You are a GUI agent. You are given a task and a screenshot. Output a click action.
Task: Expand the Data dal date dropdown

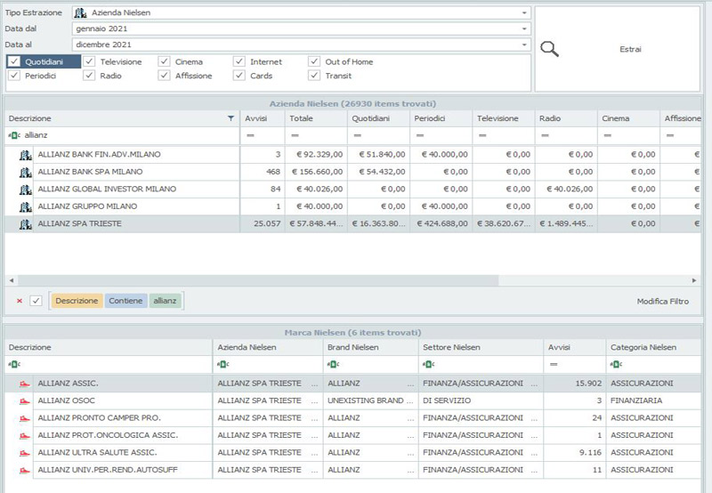coord(525,28)
